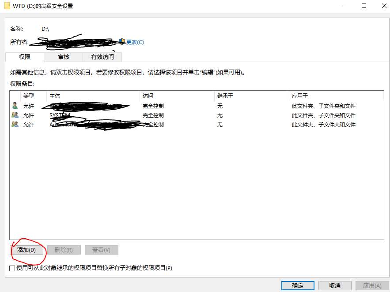
Task: Click 无 in the SYSTEM row
Action: point(220,115)
